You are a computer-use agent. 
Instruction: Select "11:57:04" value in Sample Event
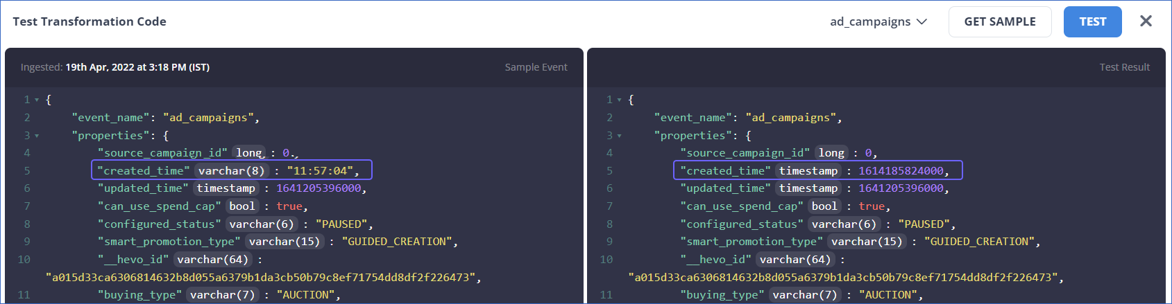[320, 170]
